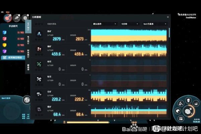Image resolution: width=201 pixels, height=134 pixels.
Task: Click the red planet research icon at top-left
Action: click(x=7, y=18)
